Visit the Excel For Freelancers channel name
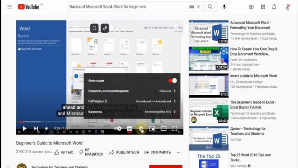 [244, 60]
